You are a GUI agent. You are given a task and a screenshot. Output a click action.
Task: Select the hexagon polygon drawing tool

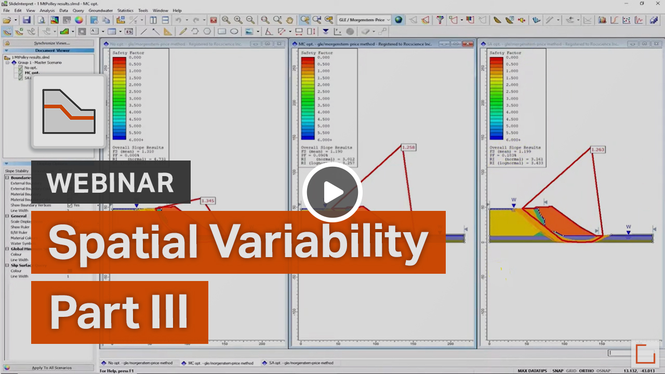pos(207,31)
